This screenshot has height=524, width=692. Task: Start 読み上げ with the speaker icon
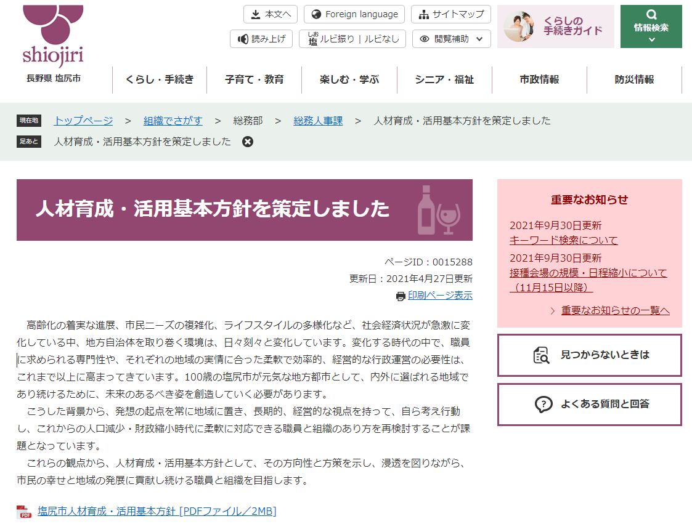(x=243, y=39)
